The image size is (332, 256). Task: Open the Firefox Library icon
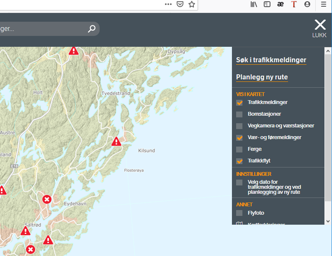click(x=254, y=4)
